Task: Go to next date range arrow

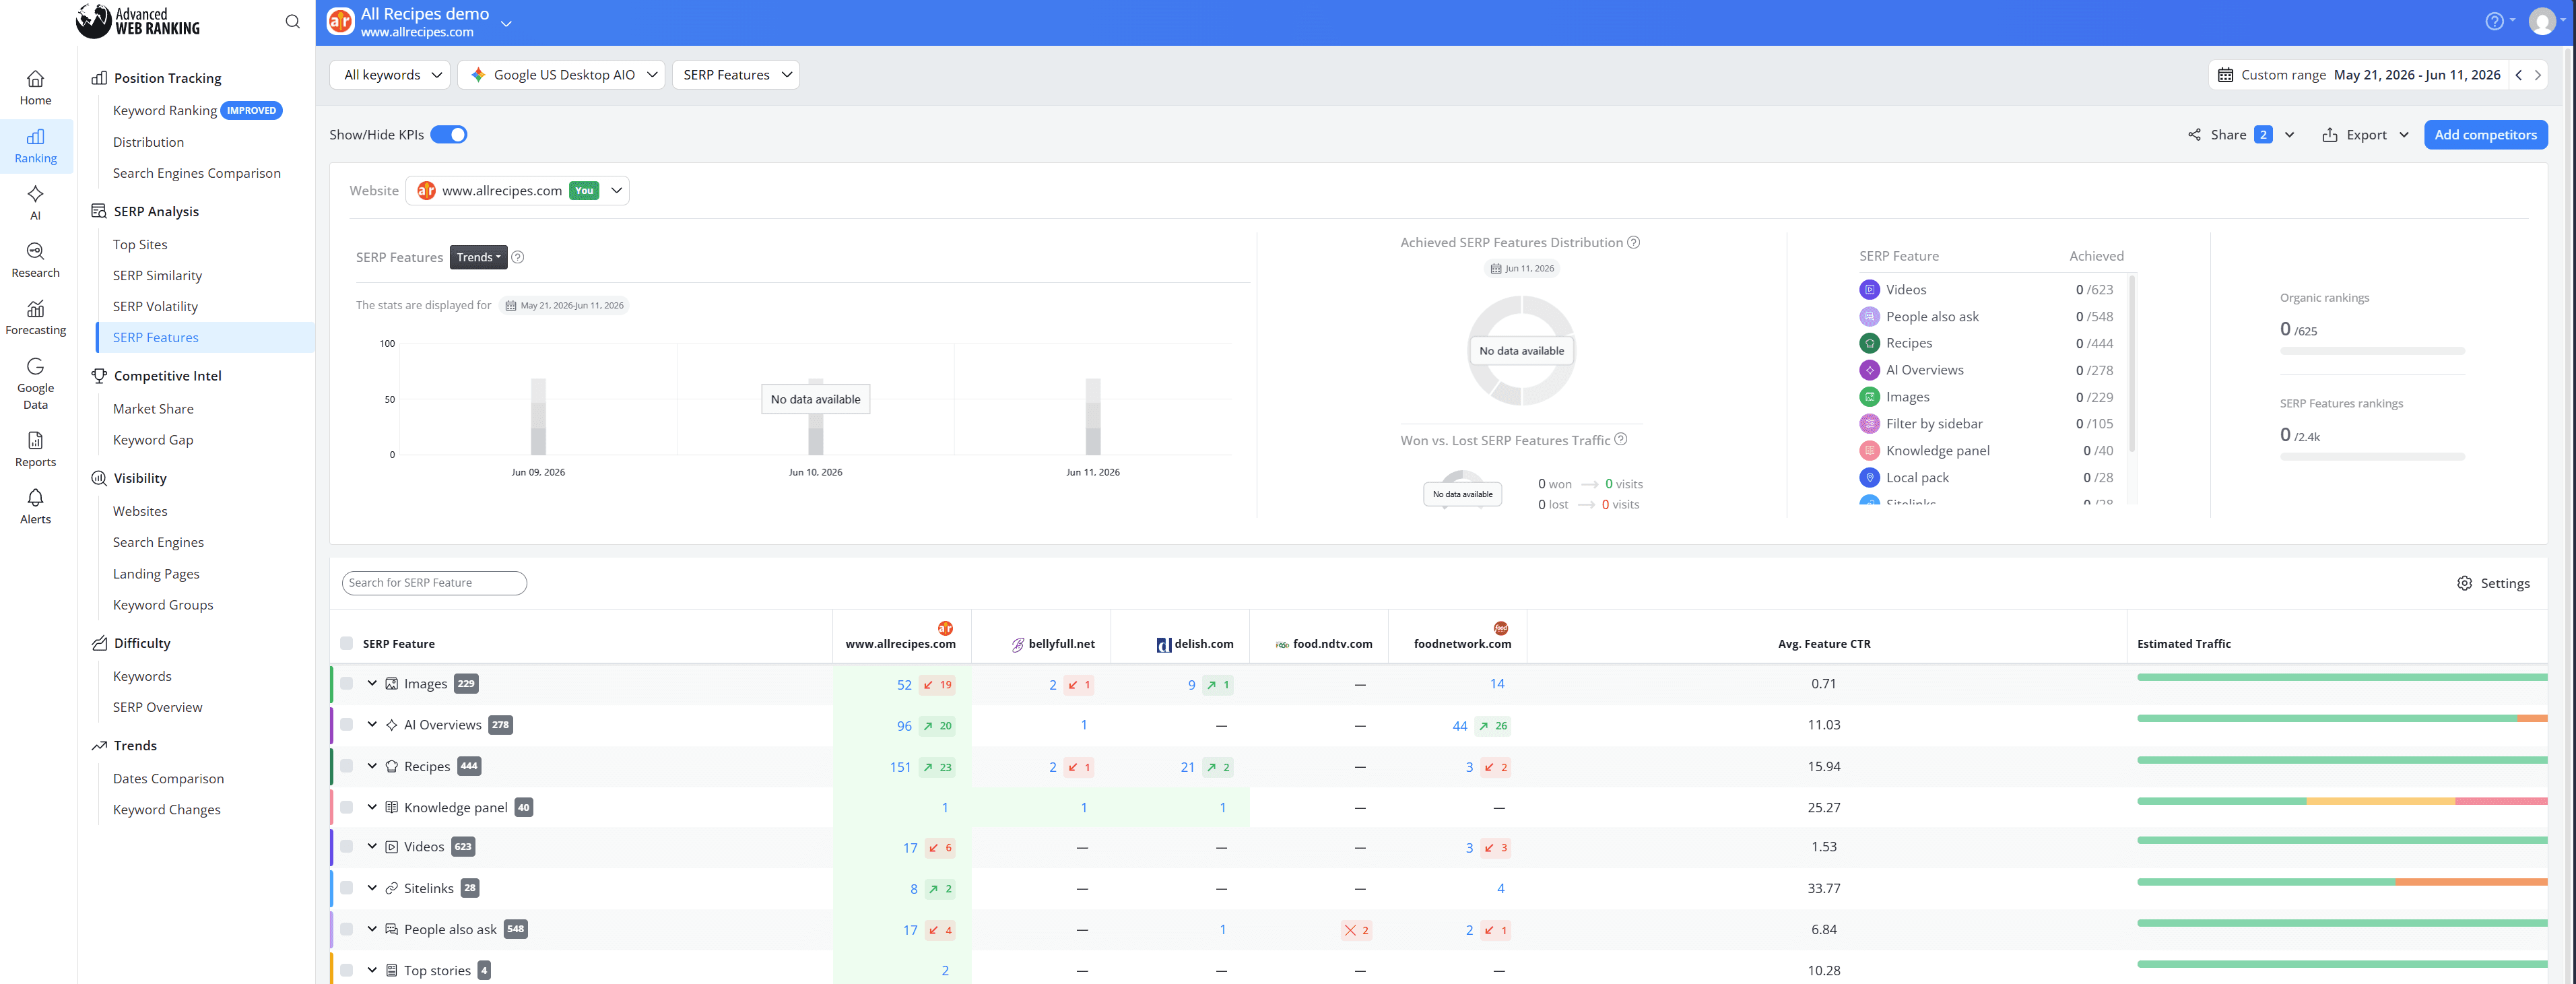Action: [x=2537, y=75]
